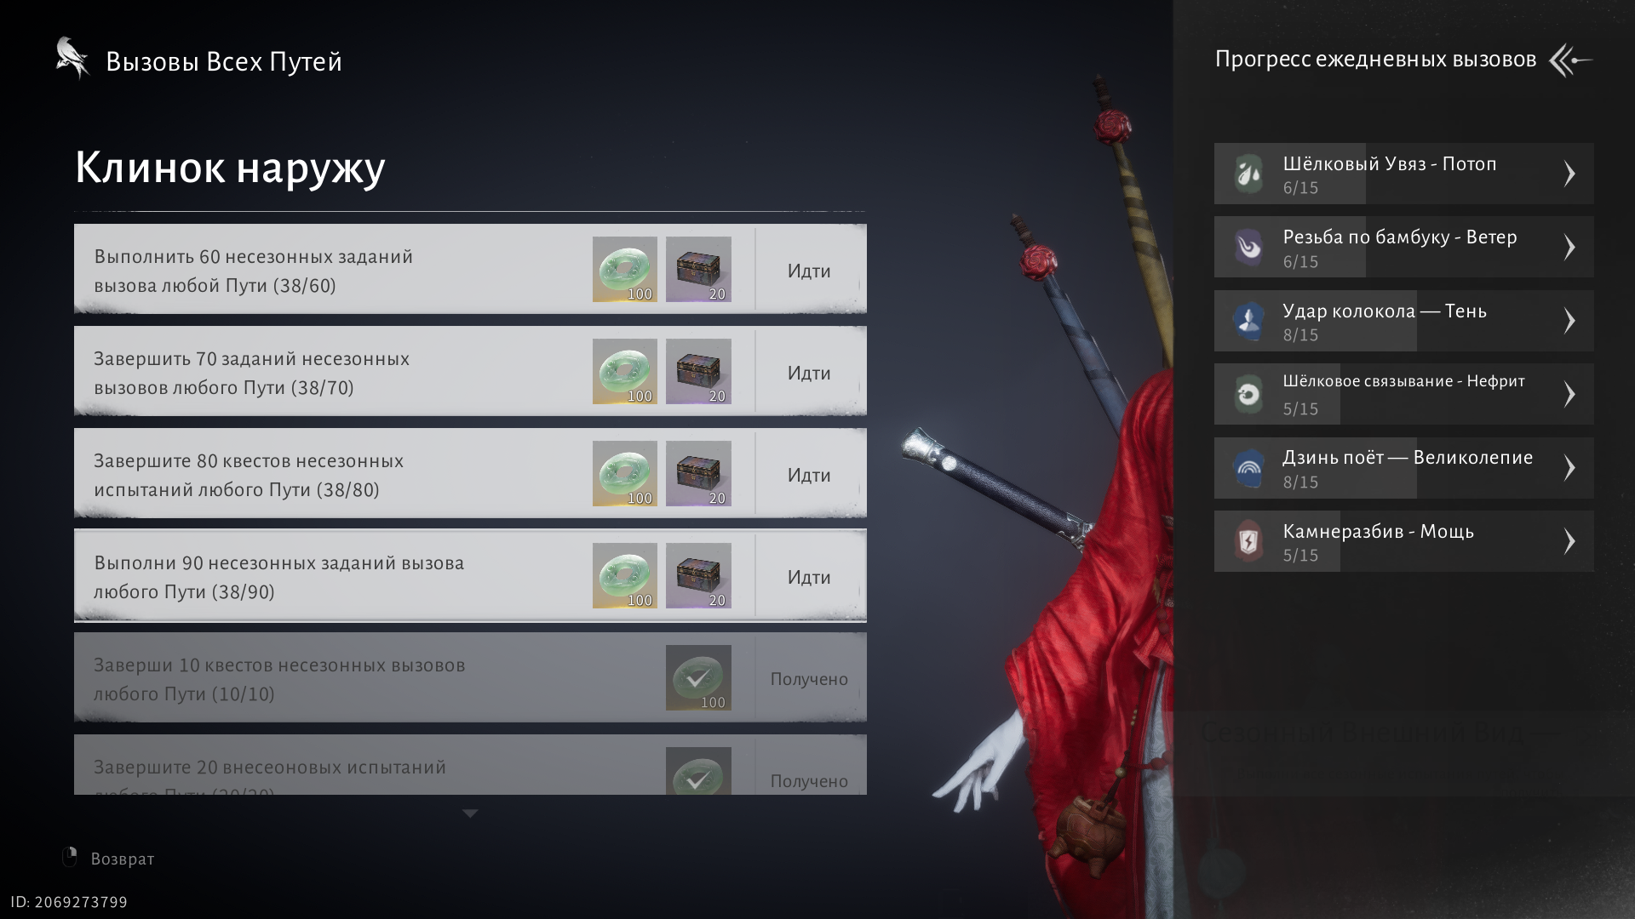1635x919 pixels.
Task: Click Камнеразбив - Мощь progress bar 5/15
Action: tap(1300, 556)
